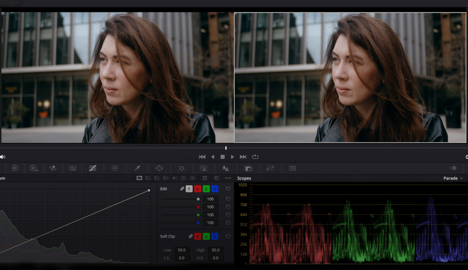Open curves palette options three-dot menu
This screenshot has height=270, width=468.
click(228, 178)
